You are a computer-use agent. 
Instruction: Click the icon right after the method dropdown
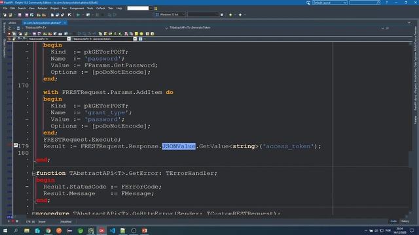click(x=140, y=39)
